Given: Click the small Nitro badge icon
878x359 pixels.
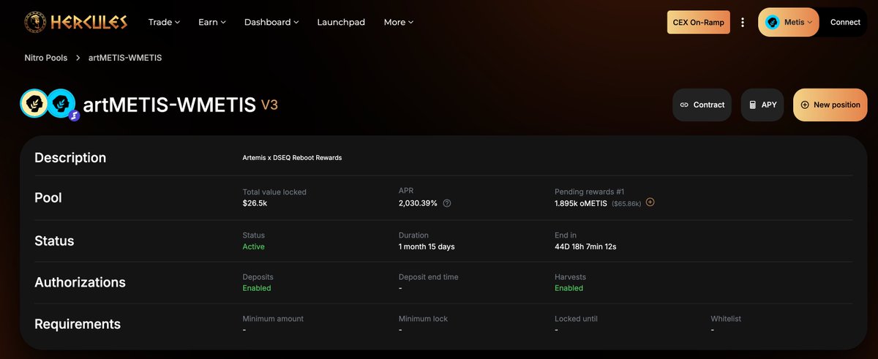Looking at the screenshot, I should [x=74, y=115].
